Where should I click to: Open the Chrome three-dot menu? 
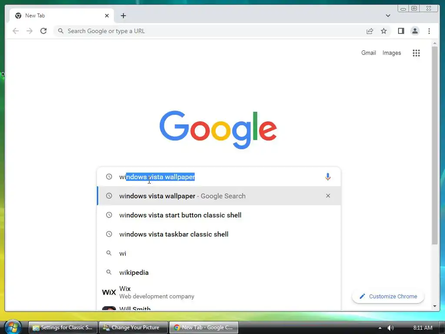429,31
